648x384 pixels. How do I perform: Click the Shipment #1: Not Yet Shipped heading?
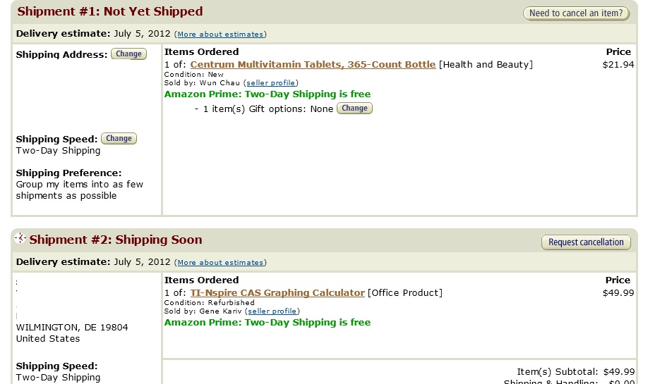pyautogui.click(x=110, y=11)
